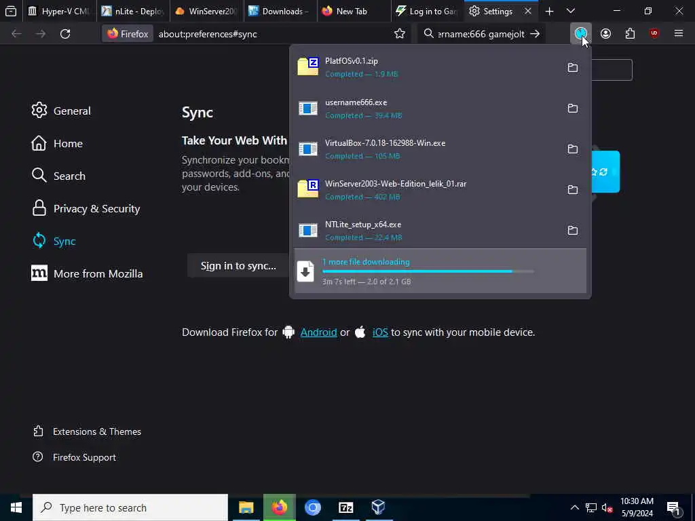Image resolution: width=695 pixels, height=521 pixels.
Task: Show PlatfOSv0.1.zip in folder
Action: click(573, 67)
